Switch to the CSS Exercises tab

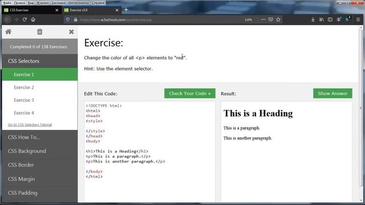tap(31, 10)
